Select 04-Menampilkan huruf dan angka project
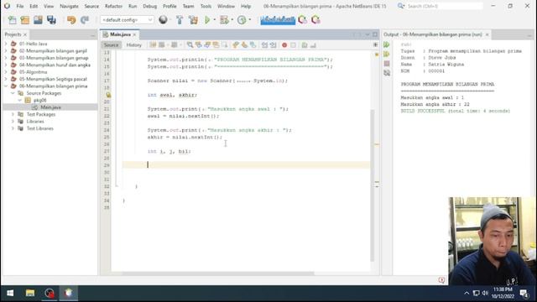Viewport: 537px width, 302px height. click(55, 65)
